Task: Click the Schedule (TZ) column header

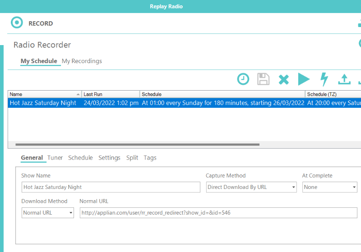Action: 333,94
